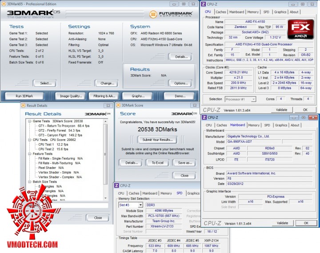The image size is (320, 253).
Task: Collapse the Game Tests tree node
Action: pyautogui.click(x=30, y=121)
